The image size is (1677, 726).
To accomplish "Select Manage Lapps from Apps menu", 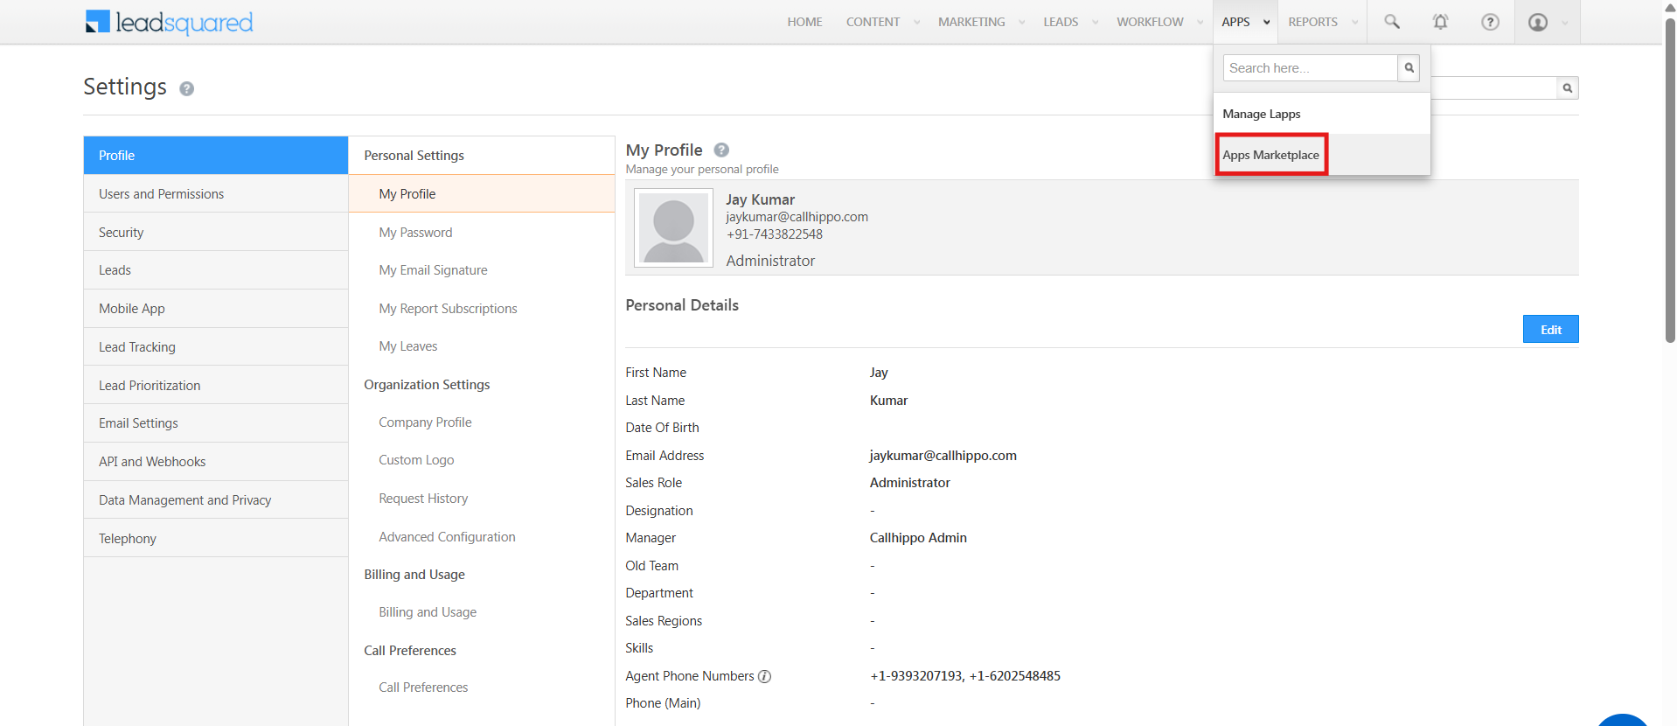I will [x=1321, y=114].
